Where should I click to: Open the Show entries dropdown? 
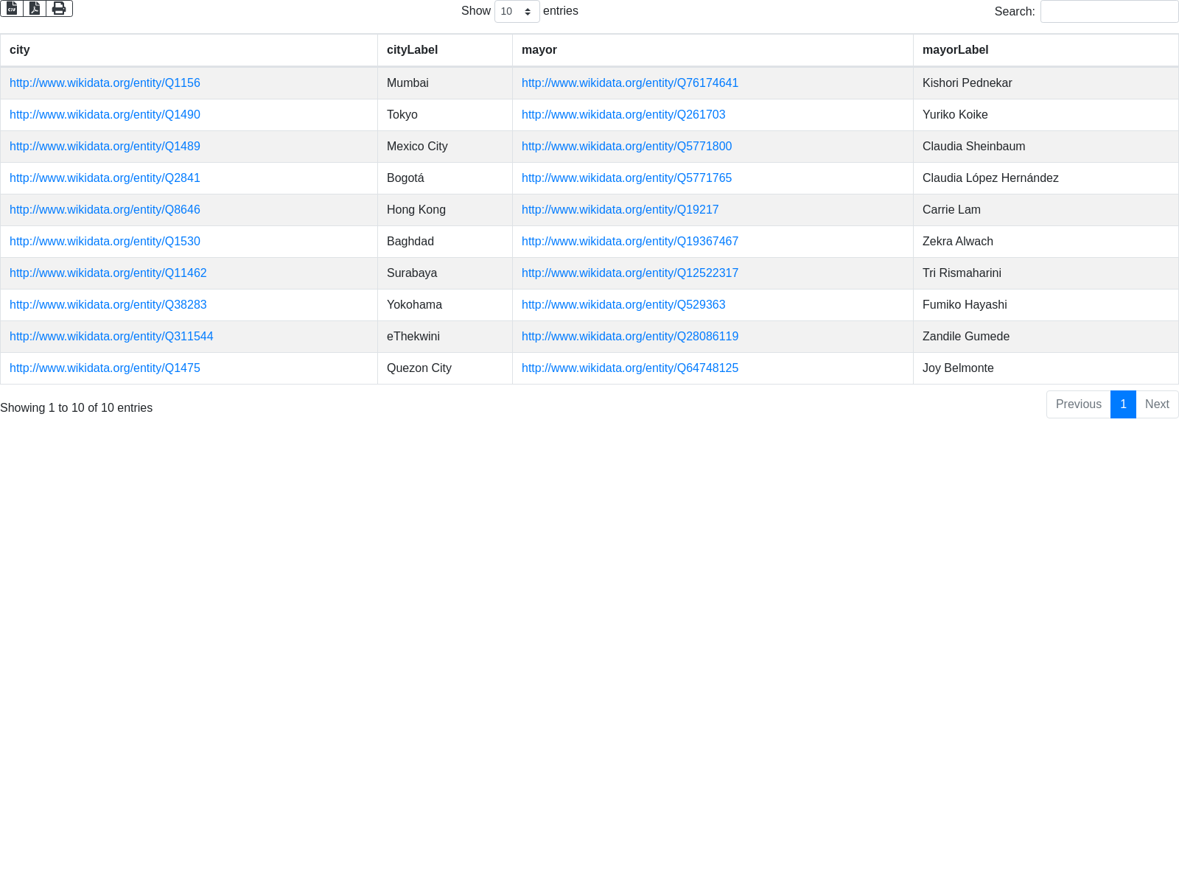517,11
